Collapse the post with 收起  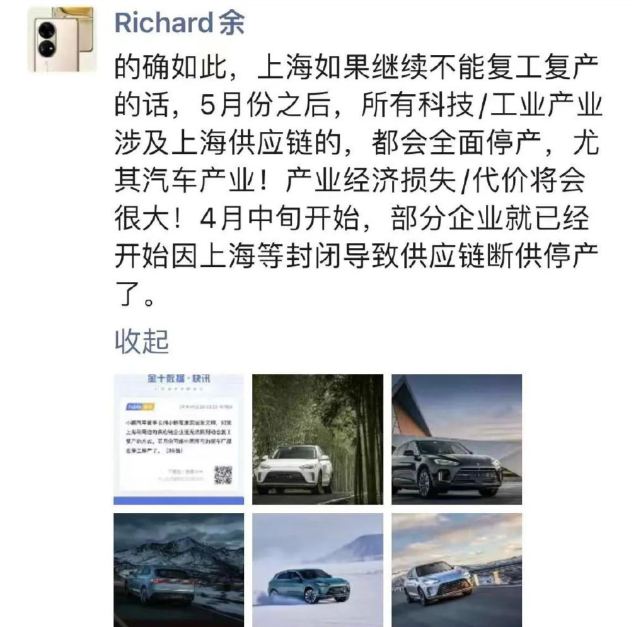pyautogui.click(x=142, y=341)
